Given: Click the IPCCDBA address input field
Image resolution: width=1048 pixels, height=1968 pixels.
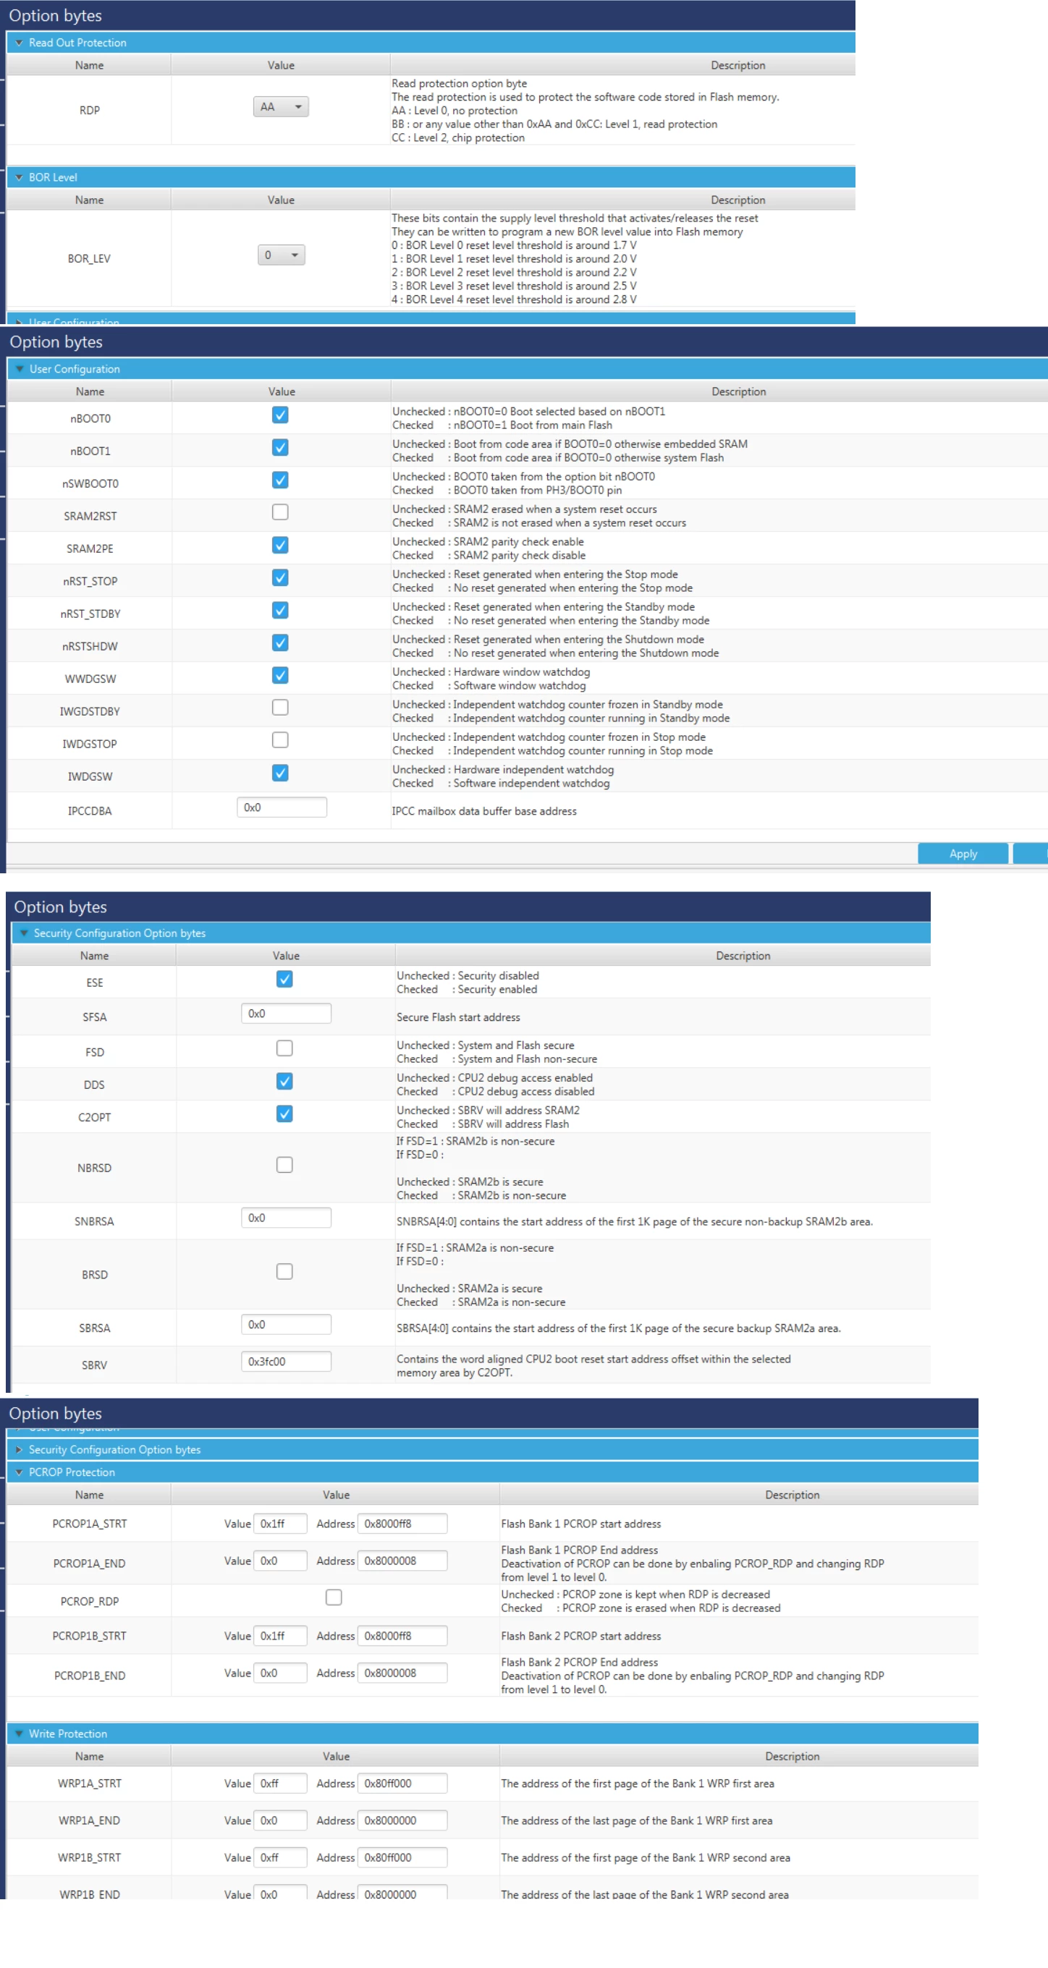Looking at the screenshot, I should click(282, 807).
